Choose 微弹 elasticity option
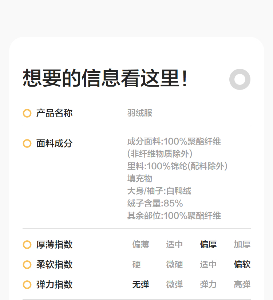Image resolution: width=273 pixels, height=300 pixels. [x=174, y=284]
